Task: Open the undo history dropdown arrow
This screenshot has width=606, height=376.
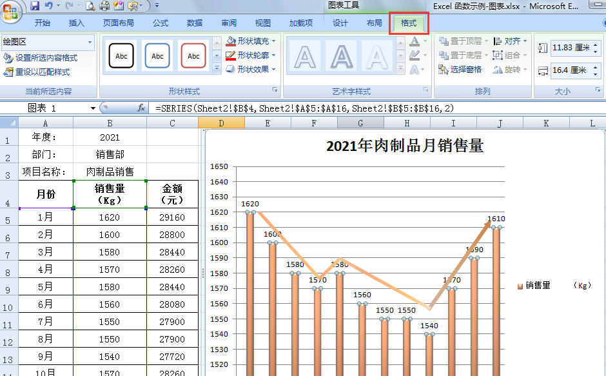Action: click(59, 6)
